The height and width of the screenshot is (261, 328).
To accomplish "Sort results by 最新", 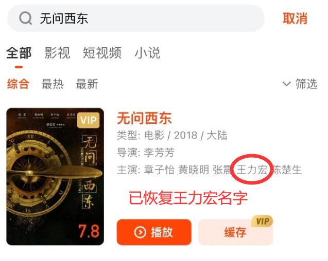I will [87, 84].
